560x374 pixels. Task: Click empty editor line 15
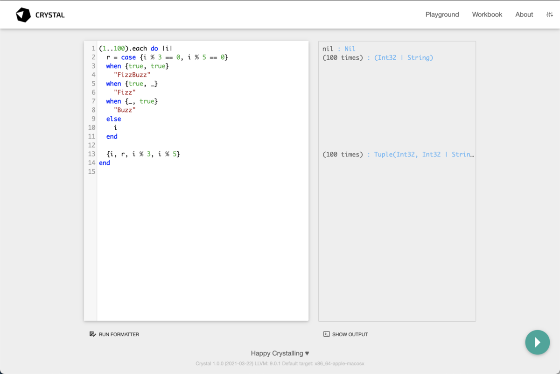pos(203,171)
